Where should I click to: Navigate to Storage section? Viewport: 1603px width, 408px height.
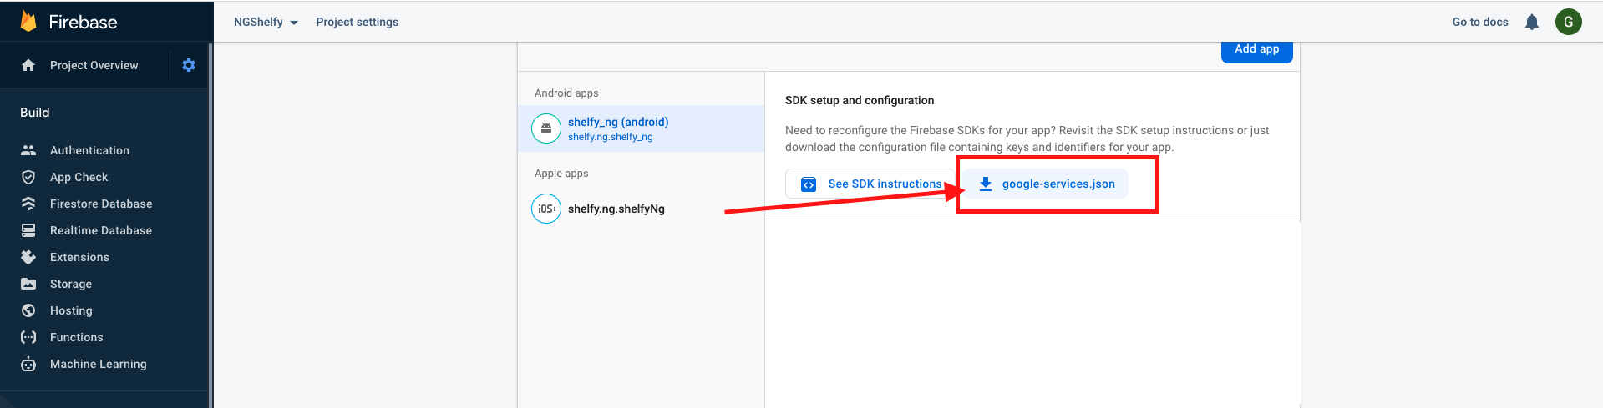[x=71, y=284]
